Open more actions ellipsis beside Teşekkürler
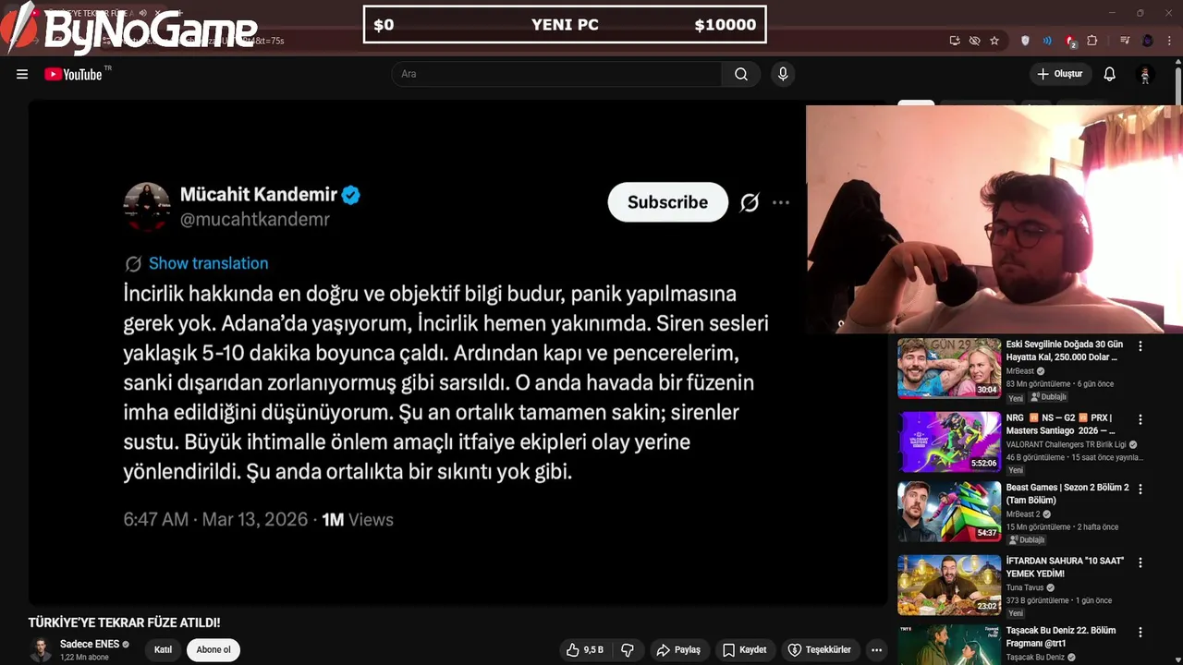This screenshot has height=665, width=1183. [876, 649]
